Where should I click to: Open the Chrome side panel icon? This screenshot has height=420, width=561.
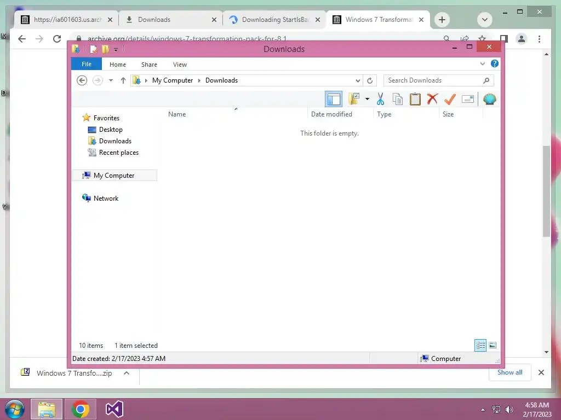(x=504, y=39)
